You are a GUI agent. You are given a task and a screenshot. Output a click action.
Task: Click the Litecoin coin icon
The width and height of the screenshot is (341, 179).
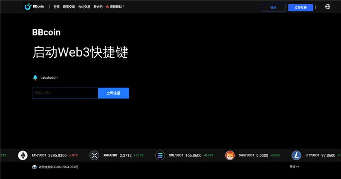(x=296, y=155)
